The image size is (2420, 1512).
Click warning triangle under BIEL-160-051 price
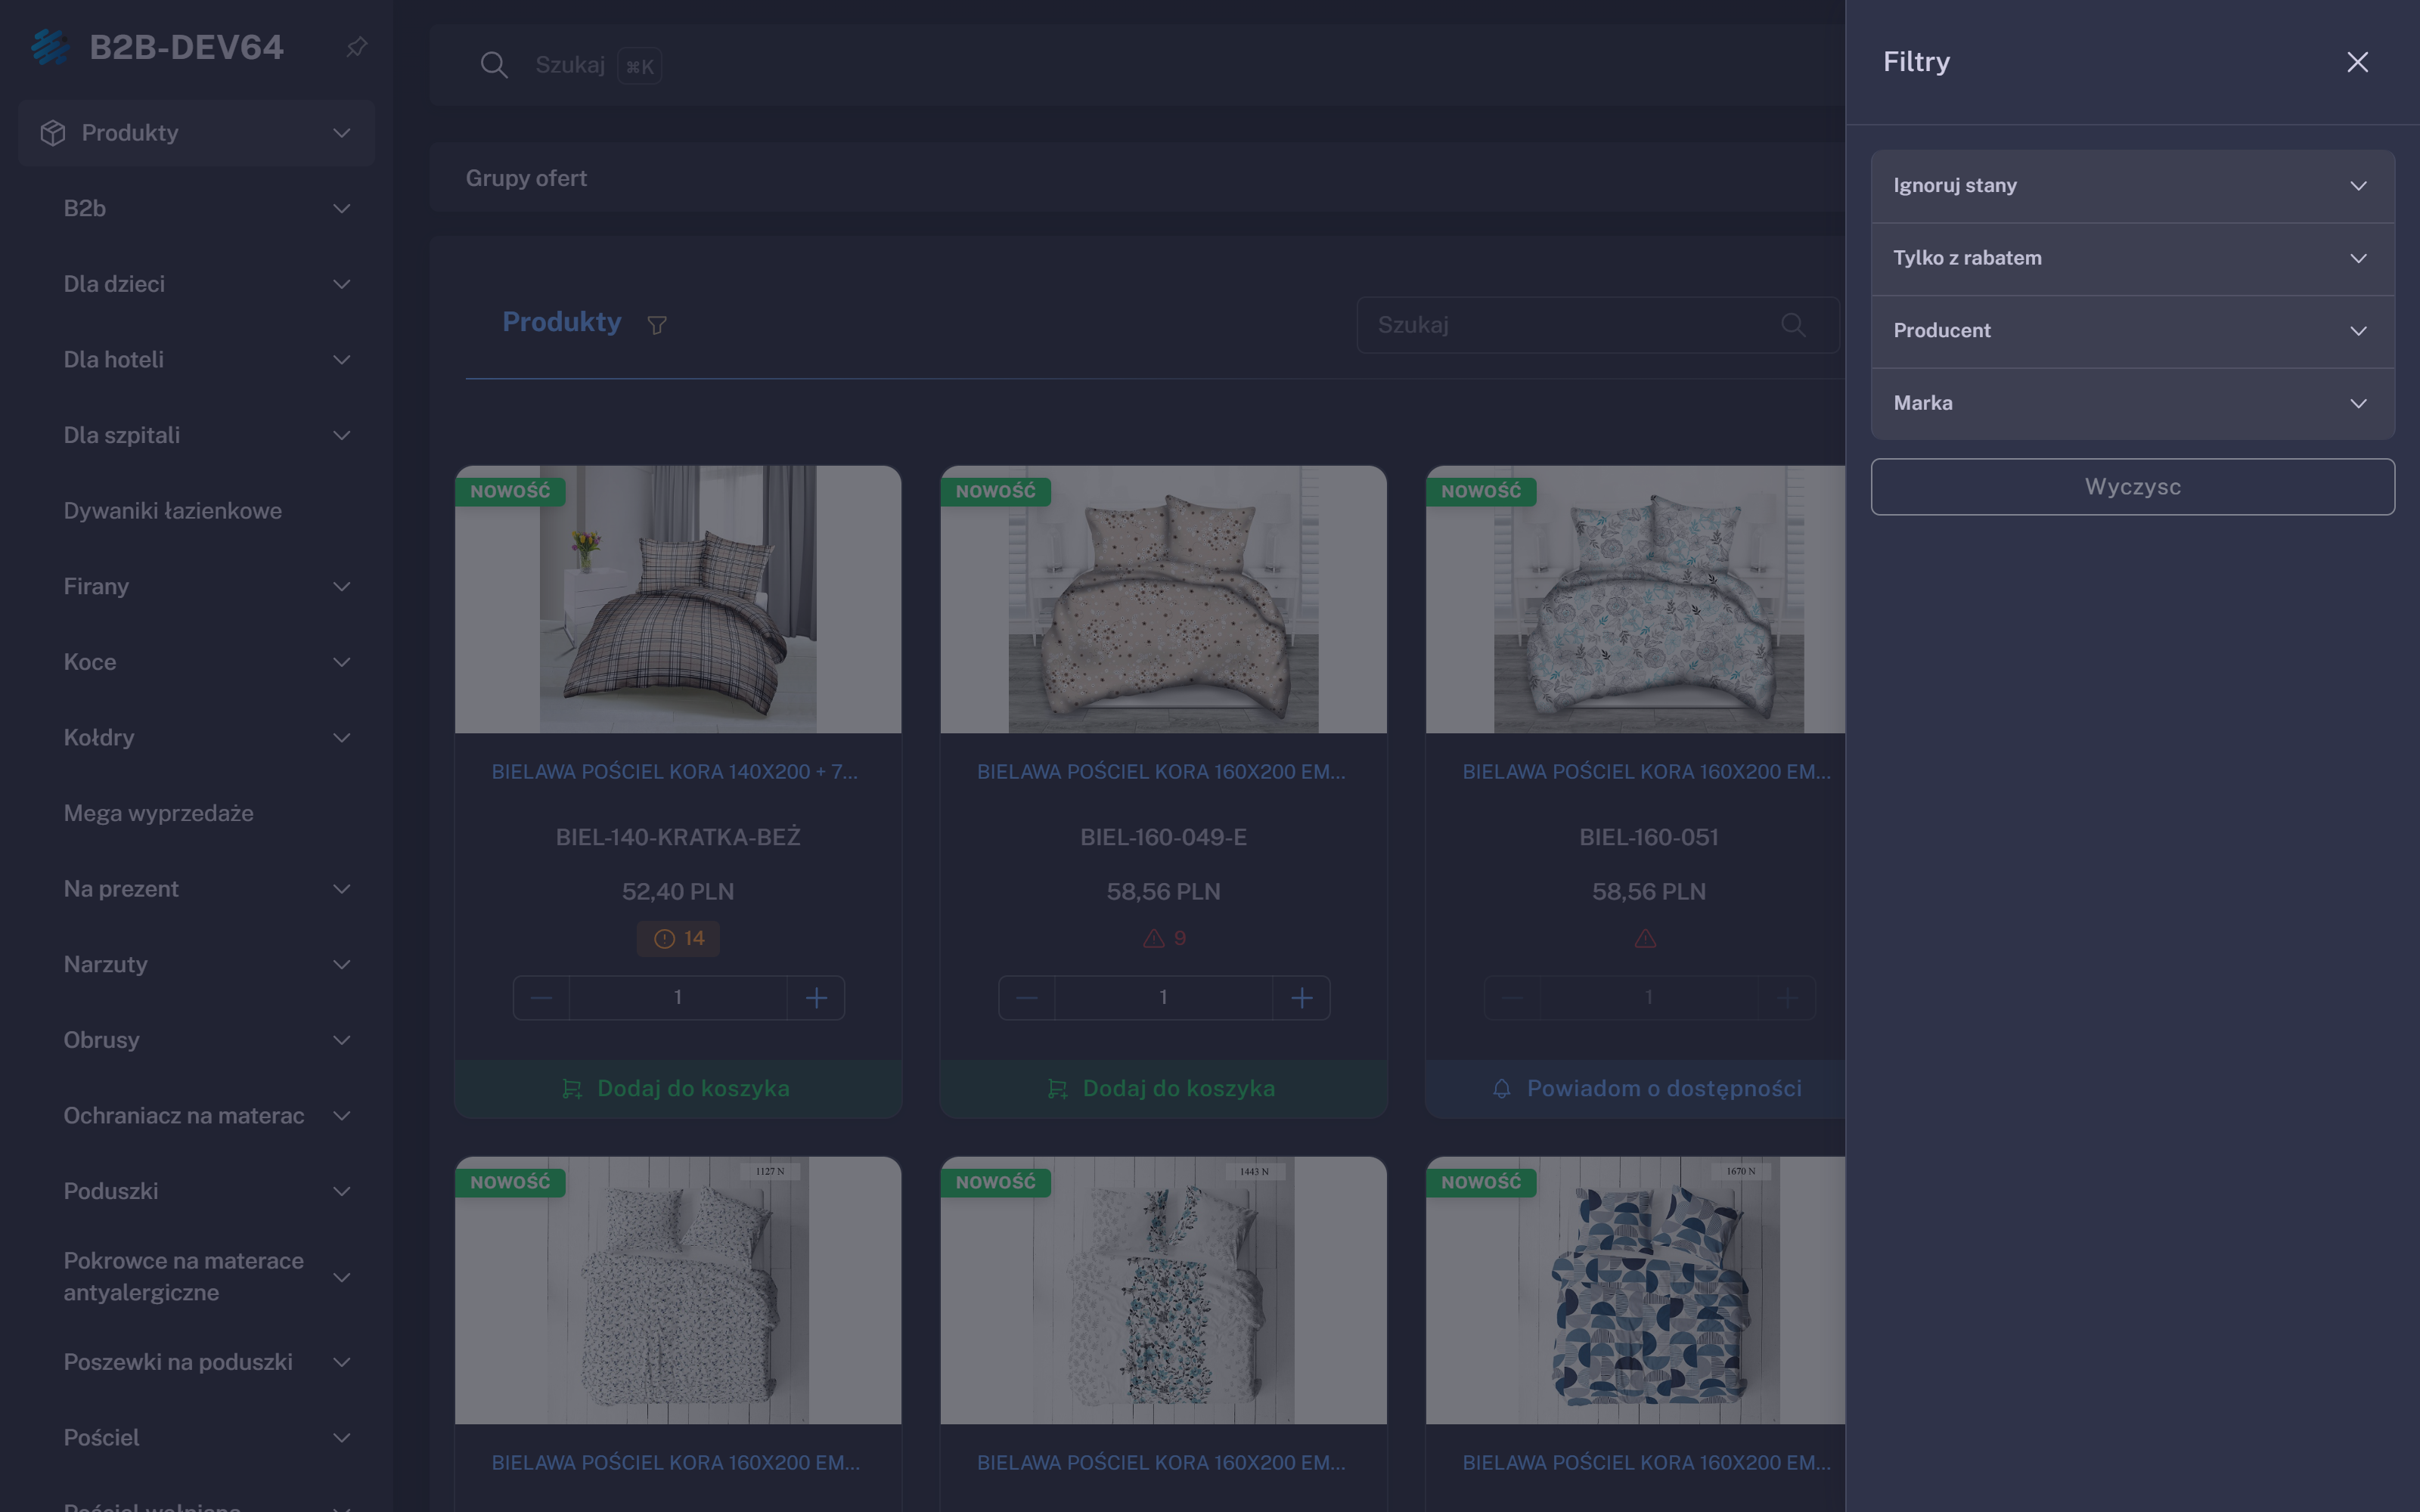[x=1645, y=939]
